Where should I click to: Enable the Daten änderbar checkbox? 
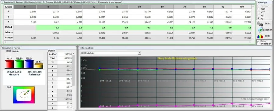click(x=258, y=41)
